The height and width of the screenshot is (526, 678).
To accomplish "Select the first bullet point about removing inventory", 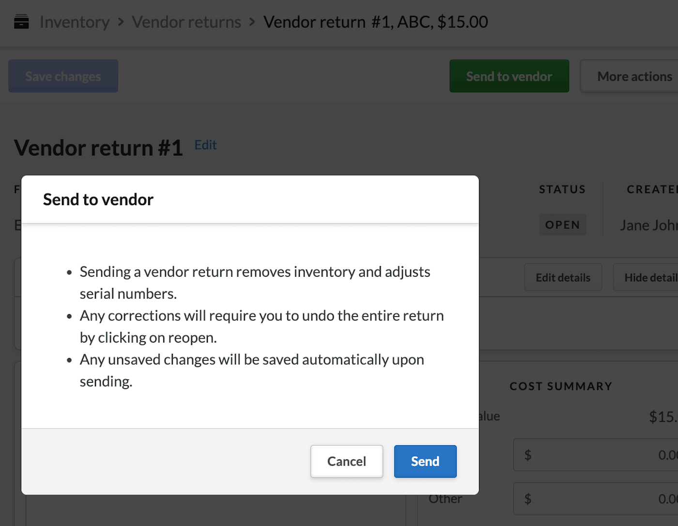I will 255,282.
